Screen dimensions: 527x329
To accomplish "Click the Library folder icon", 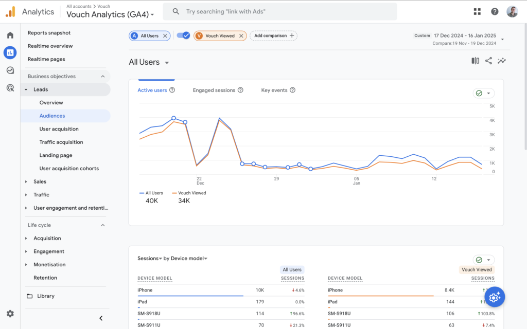I will point(29,296).
